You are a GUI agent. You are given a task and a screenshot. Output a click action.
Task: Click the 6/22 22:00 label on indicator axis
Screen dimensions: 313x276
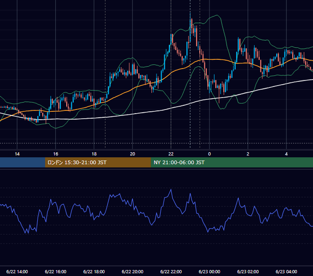171,271
